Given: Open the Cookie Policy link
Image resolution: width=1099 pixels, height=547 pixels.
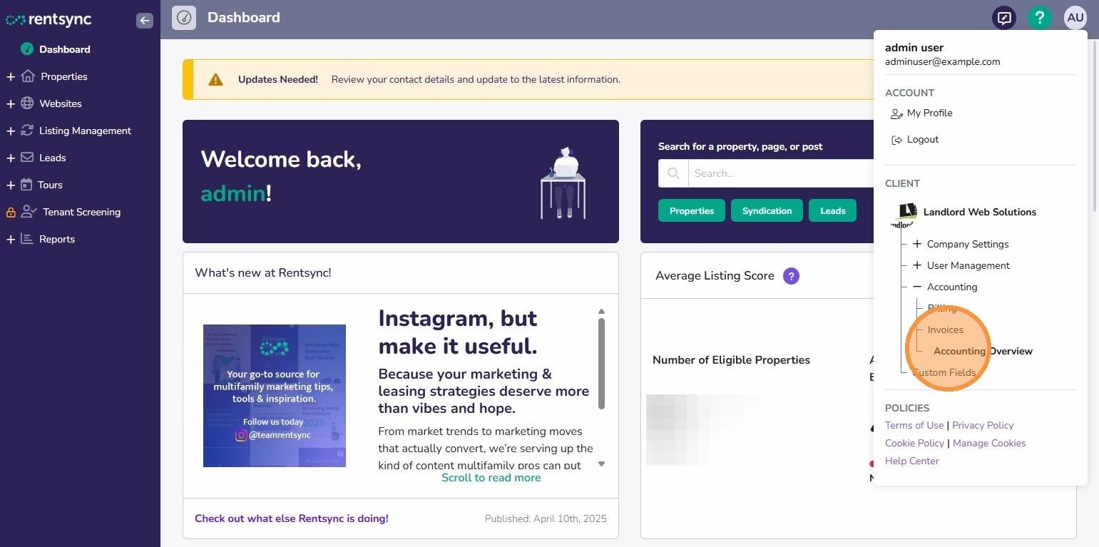Looking at the screenshot, I should pos(914,443).
